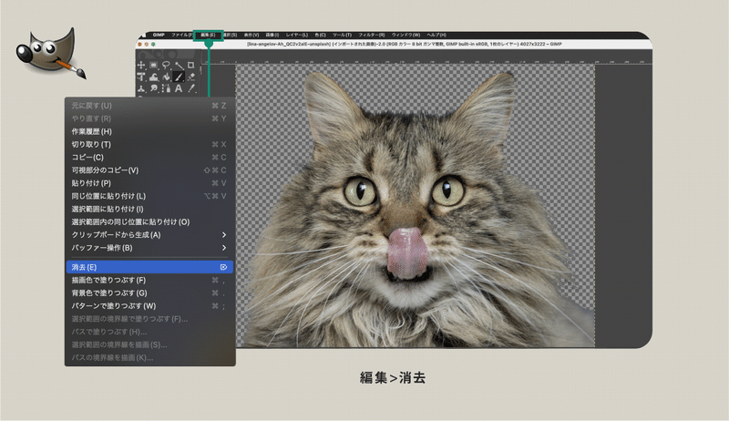Choose パターンで塗りつぶす (W)
Viewport: 729px width, 421px height.
[x=149, y=306]
